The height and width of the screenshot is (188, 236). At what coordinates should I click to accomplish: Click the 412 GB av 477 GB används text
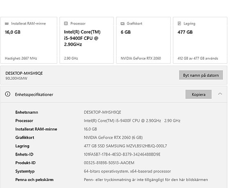198,58
